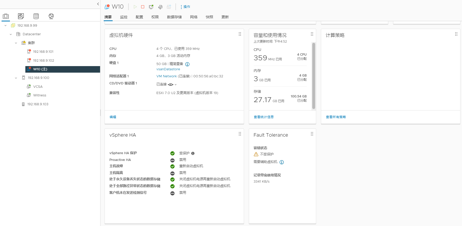The width and height of the screenshot is (462, 226).
Task: Click the 3341 KB/s bandwidth value
Action: pyautogui.click(x=261, y=182)
